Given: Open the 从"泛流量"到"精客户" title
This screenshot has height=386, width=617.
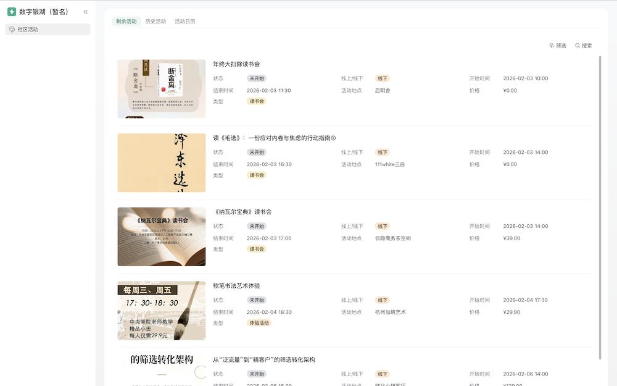Looking at the screenshot, I should click(264, 359).
